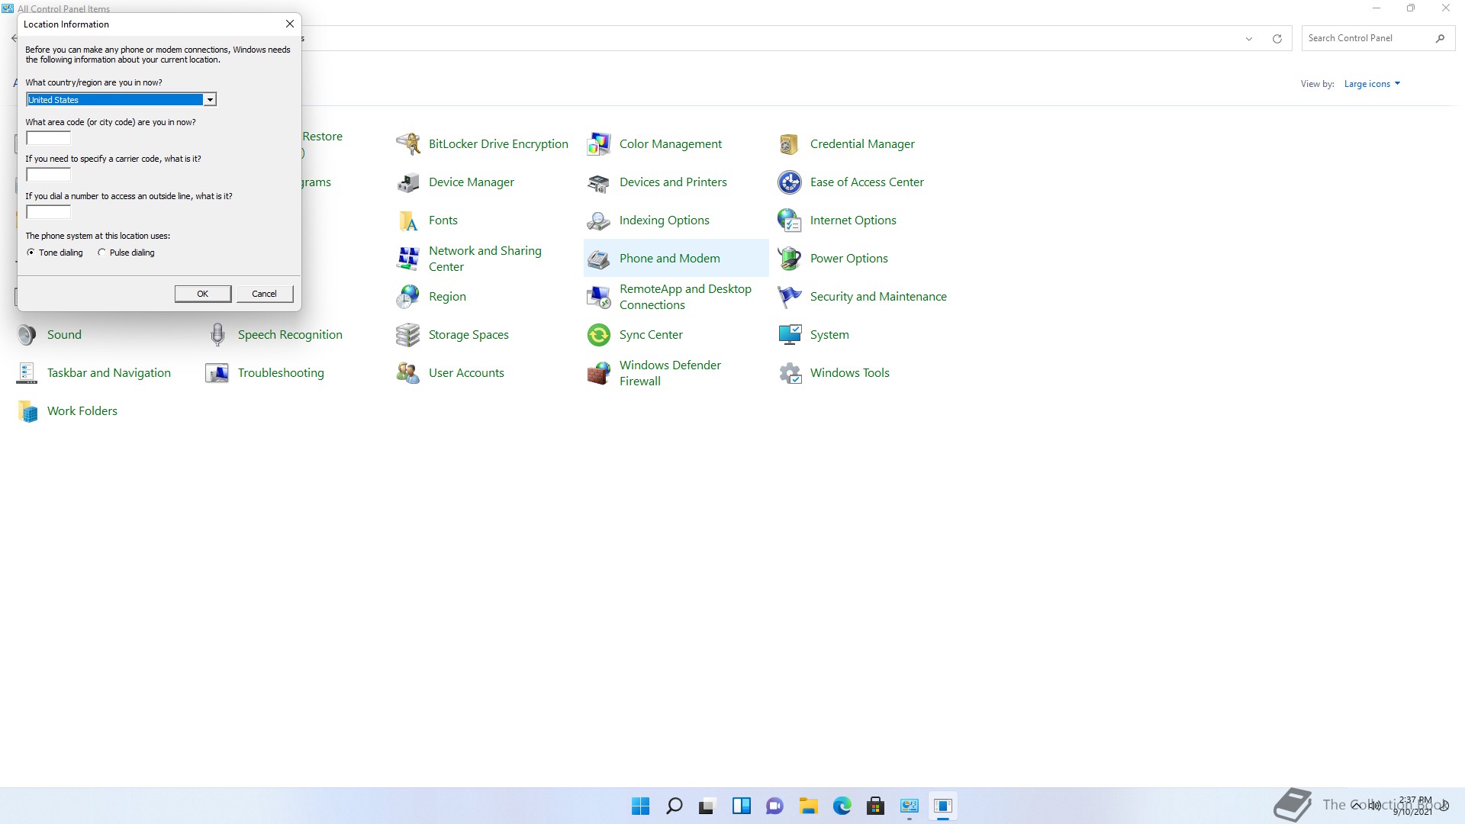Cancel the Location Information dialog
This screenshot has width=1465, height=824.
(x=265, y=294)
